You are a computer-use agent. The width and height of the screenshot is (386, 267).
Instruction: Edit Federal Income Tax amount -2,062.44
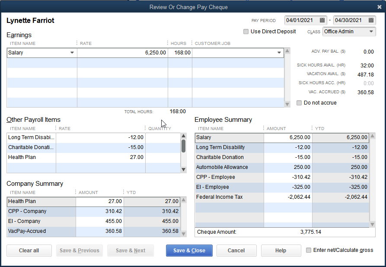288,197
